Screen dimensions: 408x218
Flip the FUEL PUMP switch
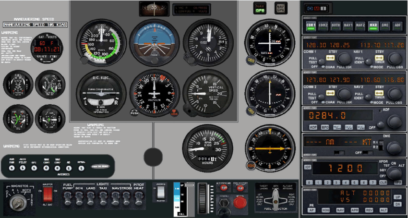pos(68,198)
